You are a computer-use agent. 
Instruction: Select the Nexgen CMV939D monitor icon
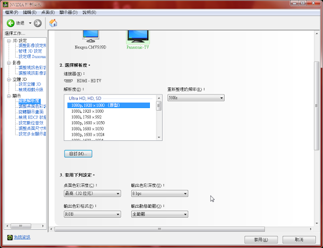[91, 36]
